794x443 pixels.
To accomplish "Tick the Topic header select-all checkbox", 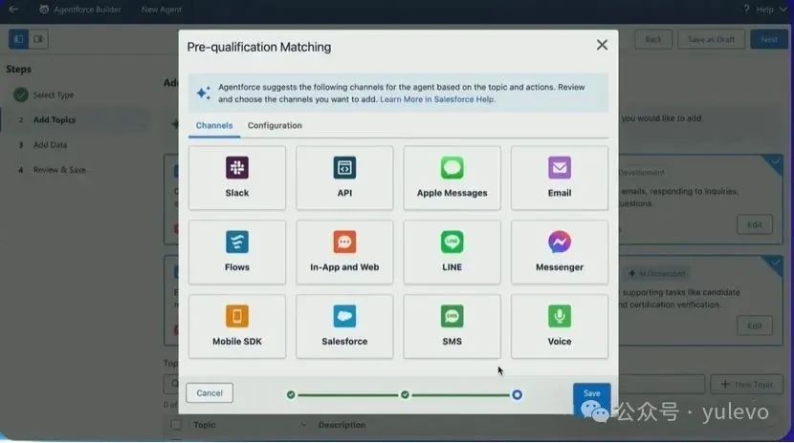I will [176, 425].
